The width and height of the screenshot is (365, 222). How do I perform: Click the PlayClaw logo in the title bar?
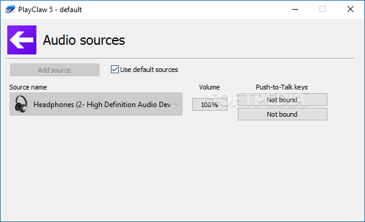pos(10,10)
